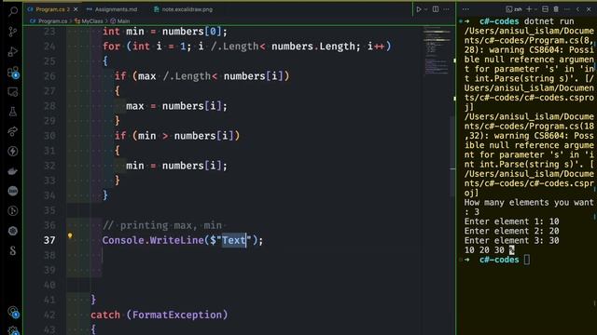Viewport: 597px width, 335px height.
Task: Click "catch (FormatException)" line
Action: click(160, 315)
